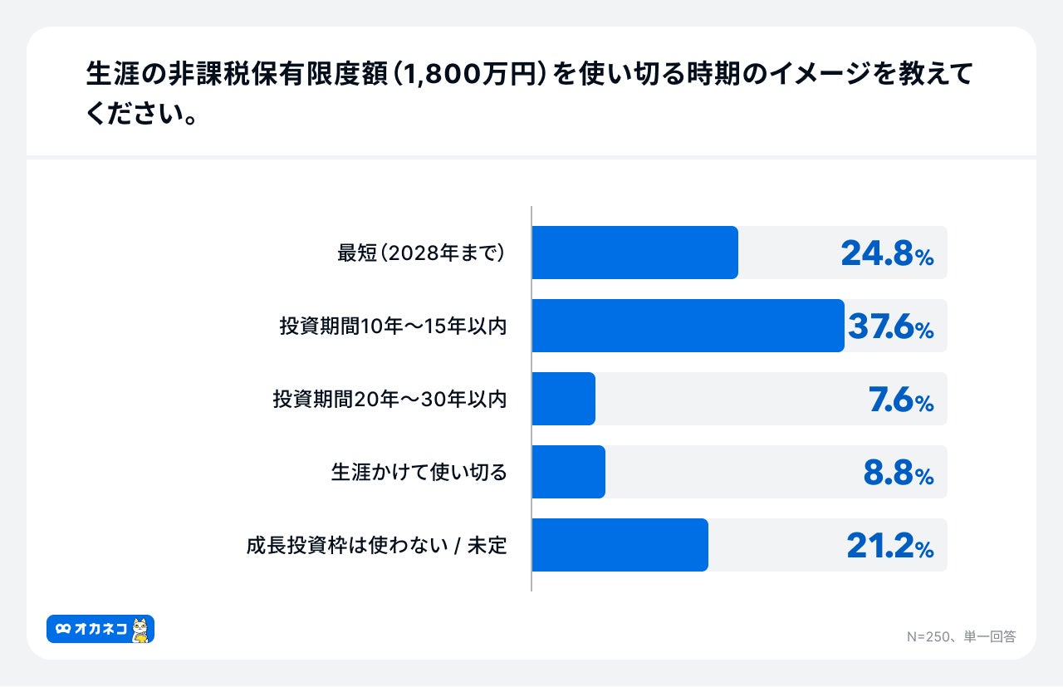
Task: Select the 生涯かけて使い切る label
Action: (419, 473)
